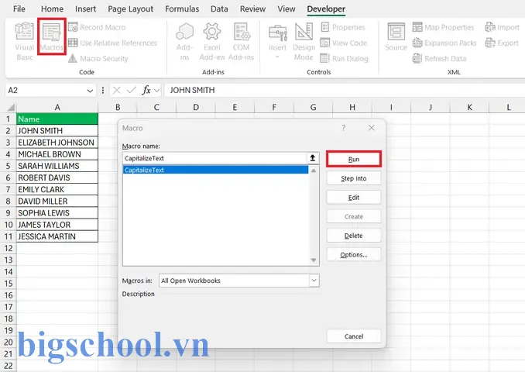Select the Developer tab
The image size is (525, 372).
point(326,9)
